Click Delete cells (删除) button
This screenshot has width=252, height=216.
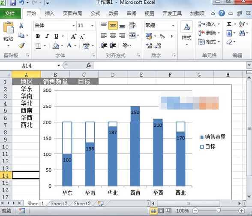click(x=209, y=33)
